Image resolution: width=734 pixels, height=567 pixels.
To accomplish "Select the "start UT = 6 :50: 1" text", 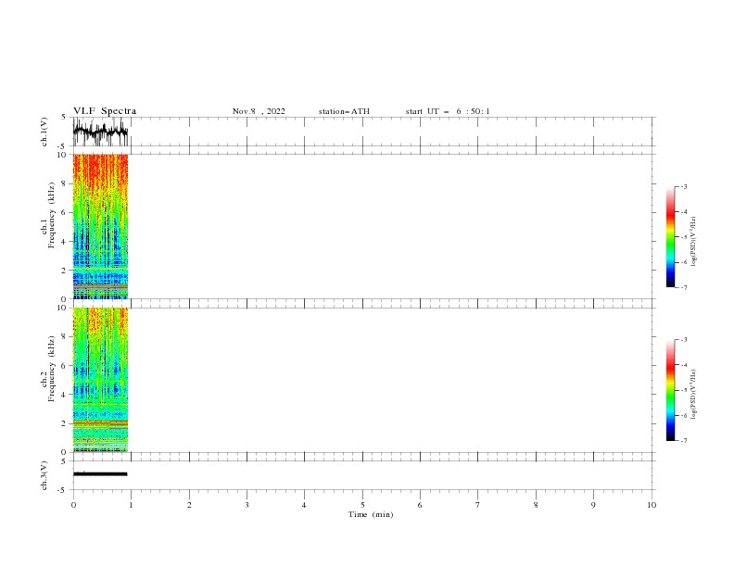I will pos(448,111).
